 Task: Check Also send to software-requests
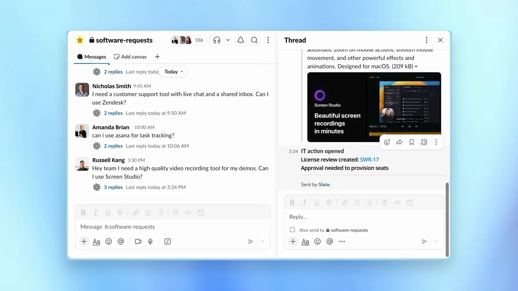(292, 230)
